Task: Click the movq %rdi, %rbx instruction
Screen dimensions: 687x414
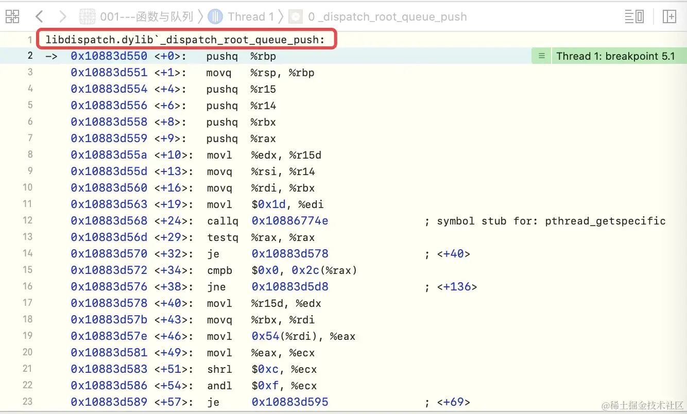Action: click(260, 188)
